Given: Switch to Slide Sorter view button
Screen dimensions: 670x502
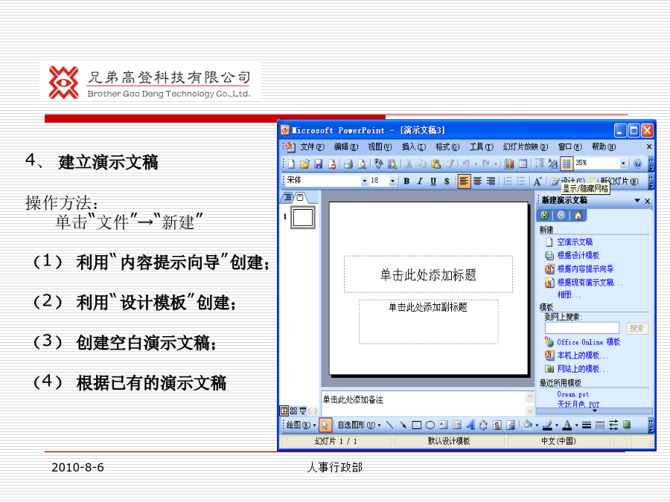Looking at the screenshot, I should point(293,411).
